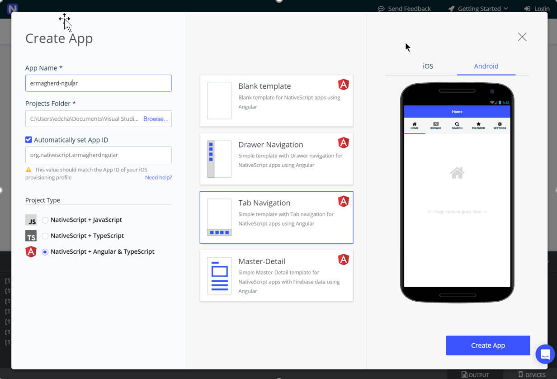Click the App Name input field

tap(98, 83)
